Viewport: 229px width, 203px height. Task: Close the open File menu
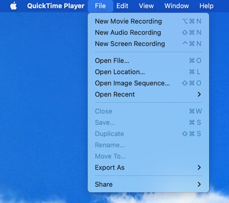click(x=100, y=6)
